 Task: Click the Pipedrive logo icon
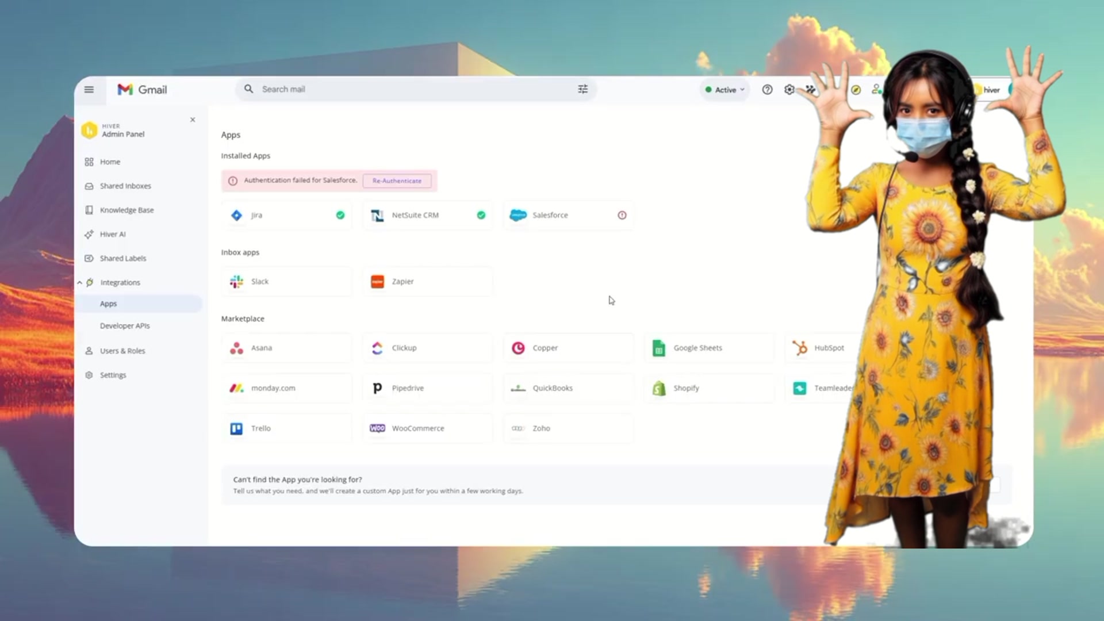point(377,388)
